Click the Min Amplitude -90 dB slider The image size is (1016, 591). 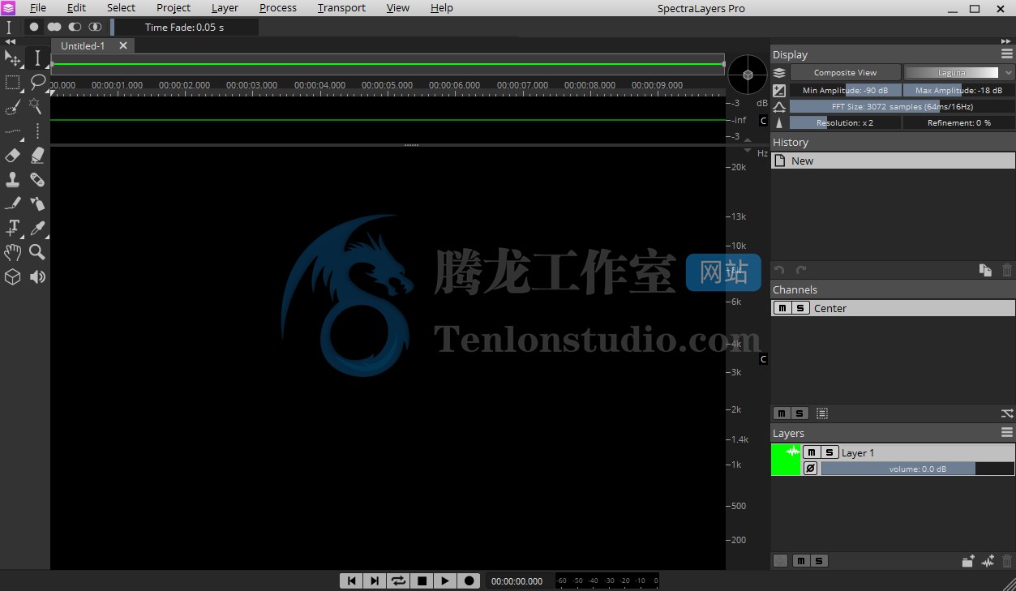[845, 91]
